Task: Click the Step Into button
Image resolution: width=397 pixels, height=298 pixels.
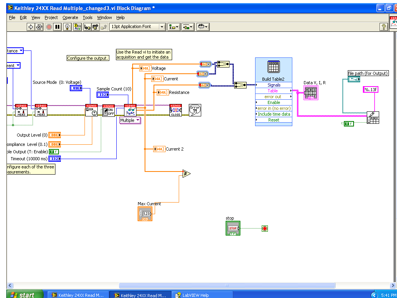Action: pyautogui.click(x=87, y=27)
